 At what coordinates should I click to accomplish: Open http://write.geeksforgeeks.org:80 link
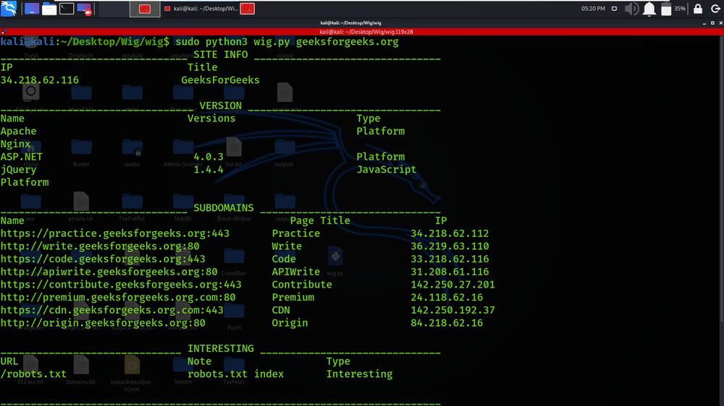(100, 246)
